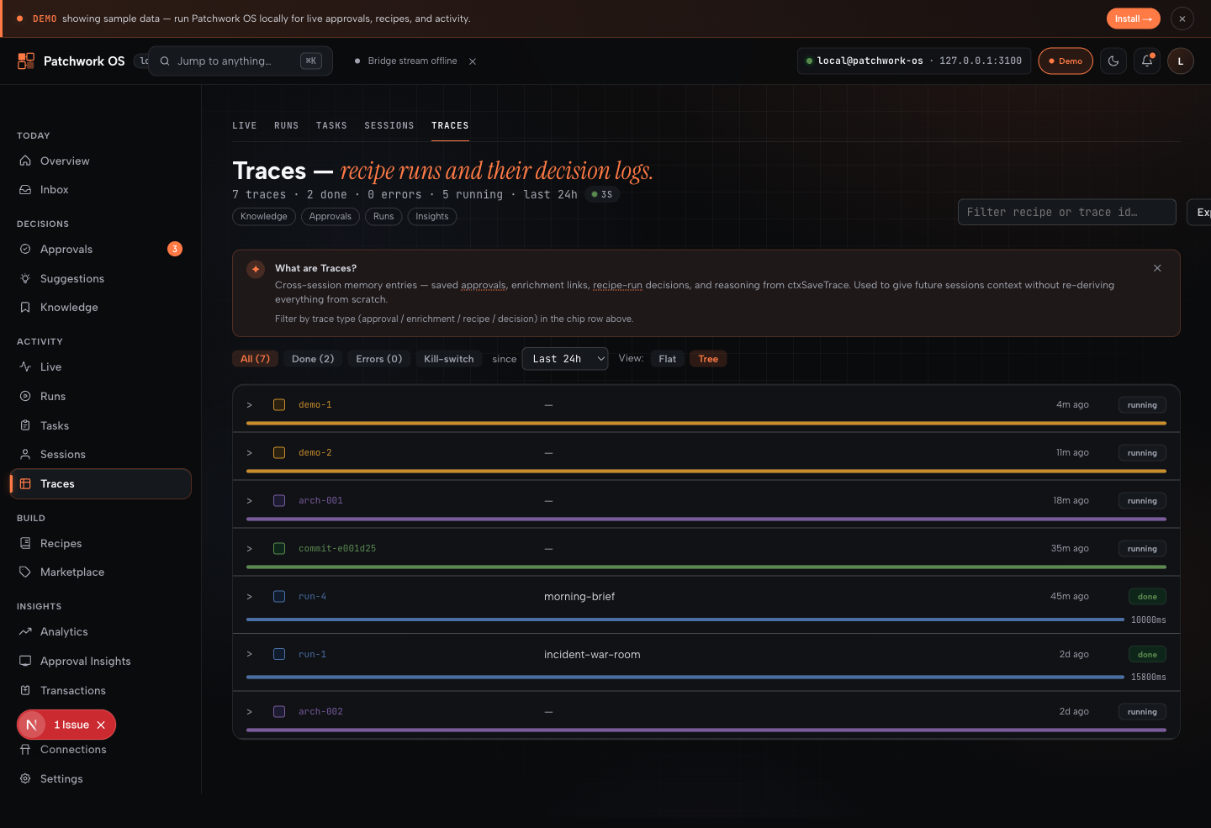Open the user avatar L menu
1211x828 pixels.
coord(1181,61)
